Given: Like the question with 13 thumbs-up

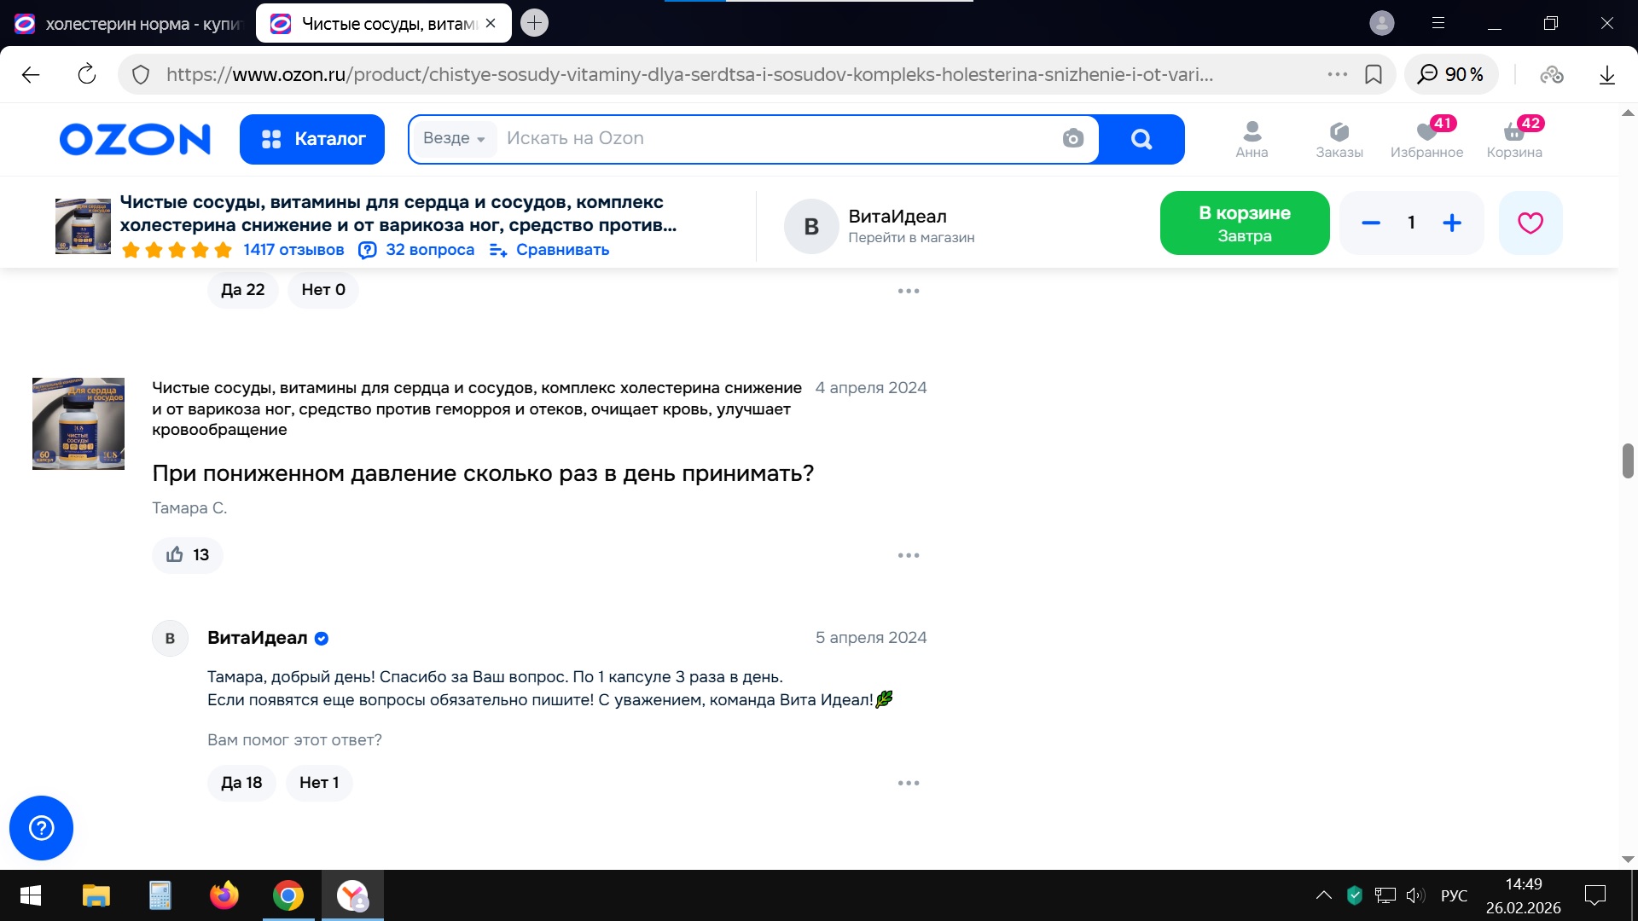Looking at the screenshot, I should click(188, 555).
